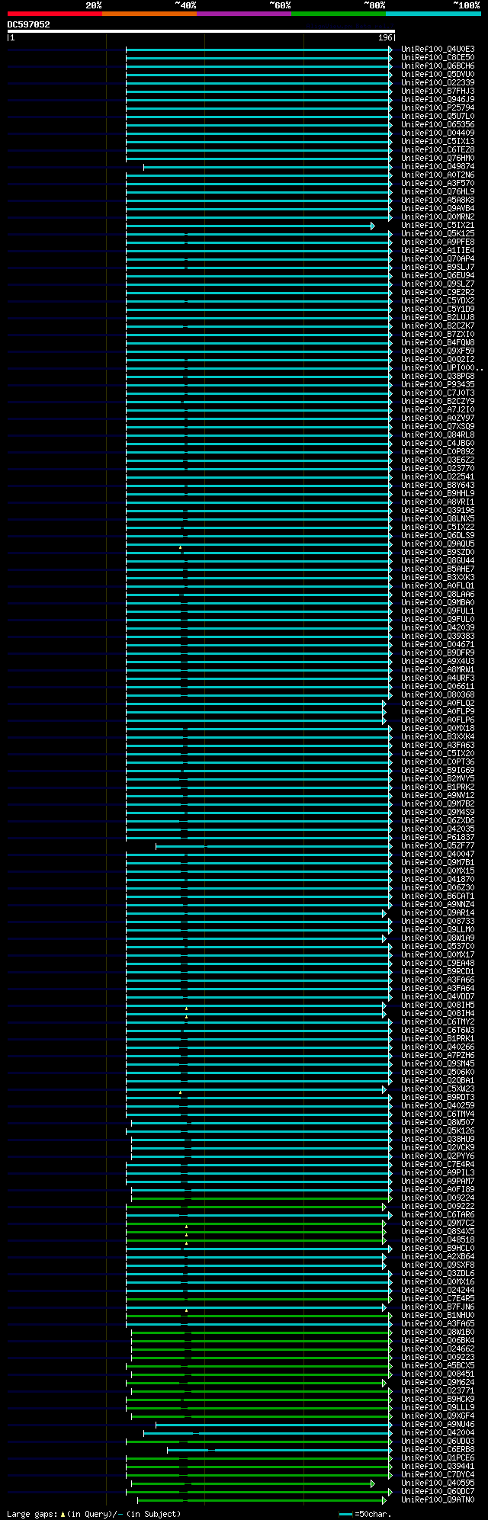Click UniRef100_Q84RL8 label
Screen dimensions: 488x1520
click(x=438, y=435)
